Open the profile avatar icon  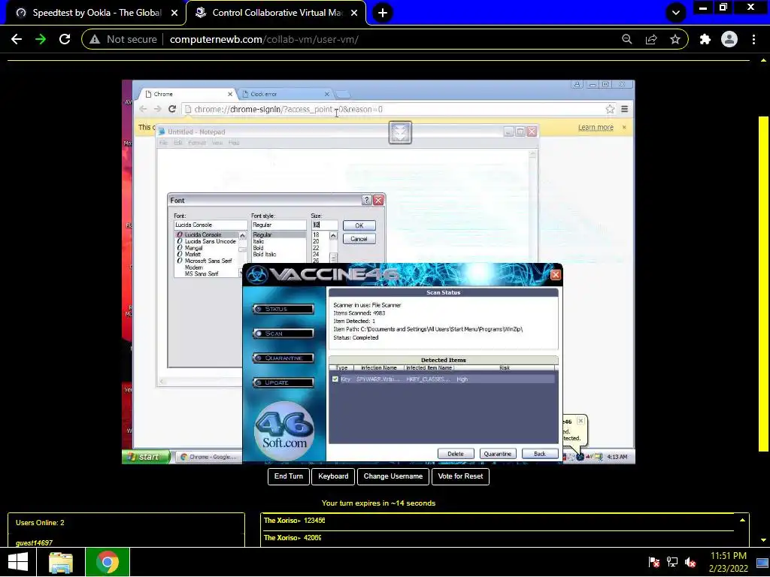[729, 39]
